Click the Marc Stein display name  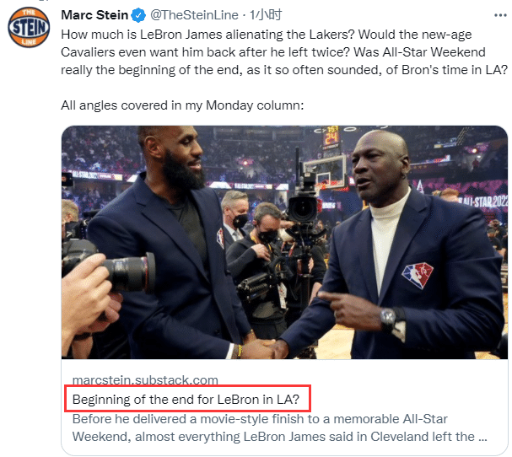94,15
